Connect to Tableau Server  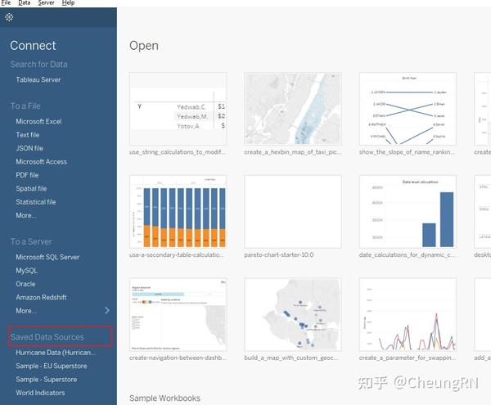pos(38,79)
